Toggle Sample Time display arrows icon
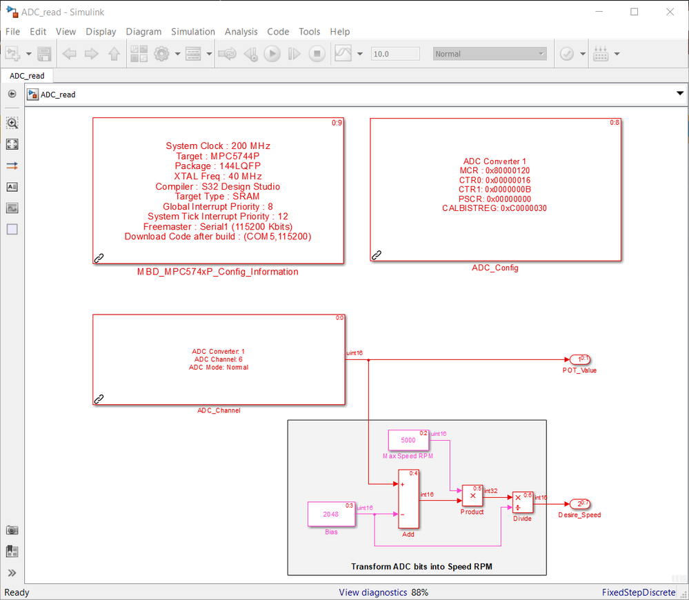 coord(12,166)
